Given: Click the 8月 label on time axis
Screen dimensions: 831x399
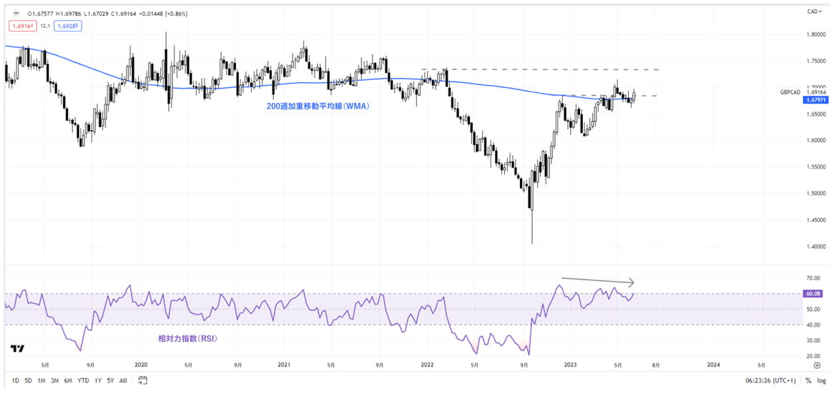Looking at the screenshot, I should click(657, 365).
